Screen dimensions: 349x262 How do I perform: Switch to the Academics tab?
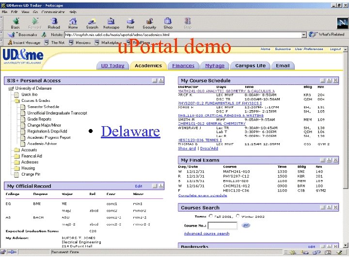point(148,65)
